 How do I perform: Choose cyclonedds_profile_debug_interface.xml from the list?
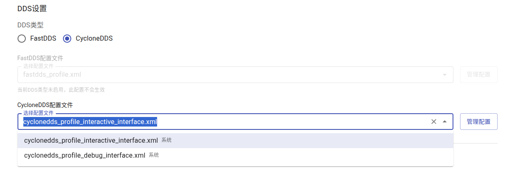coord(85,156)
